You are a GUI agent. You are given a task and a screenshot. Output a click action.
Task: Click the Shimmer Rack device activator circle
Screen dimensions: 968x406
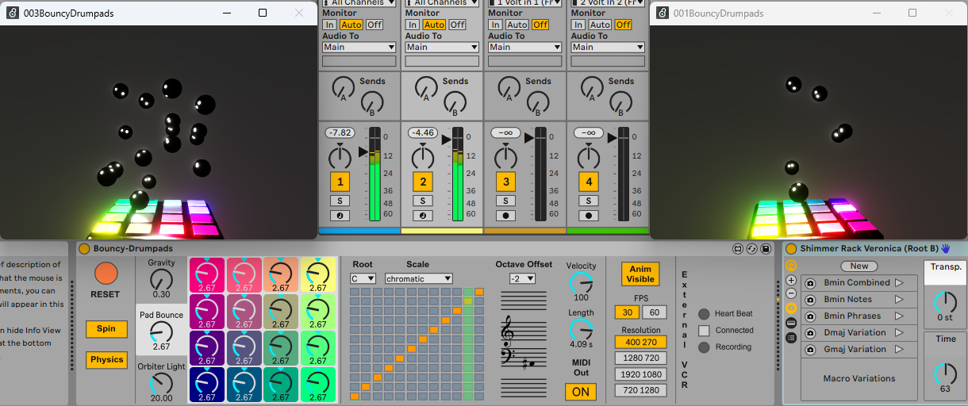(791, 248)
